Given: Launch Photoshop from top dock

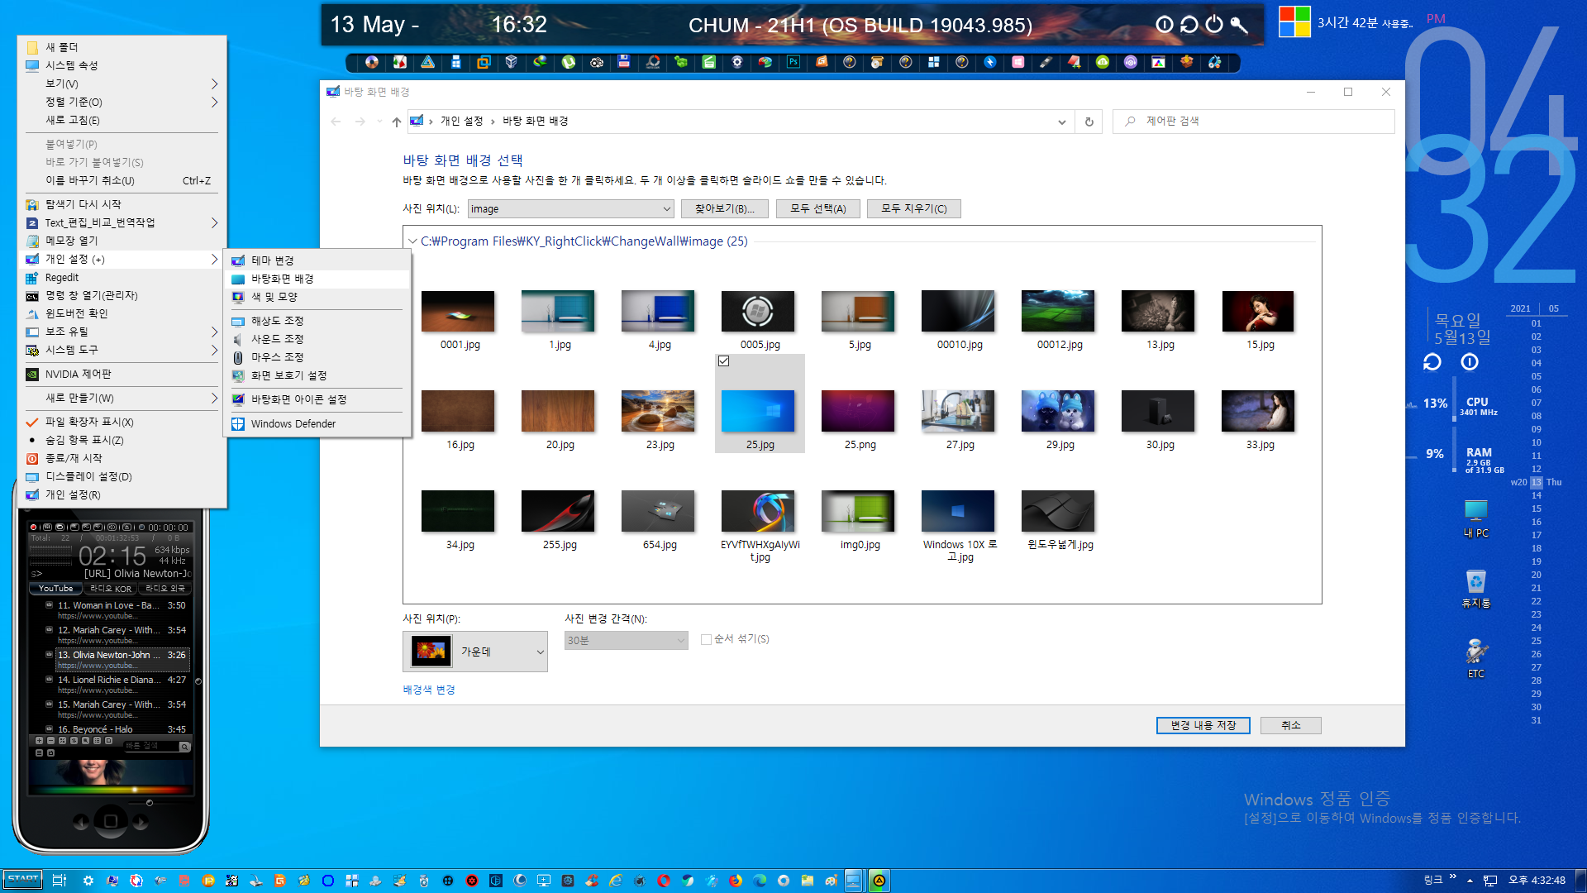Looking at the screenshot, I should point(793,62).
